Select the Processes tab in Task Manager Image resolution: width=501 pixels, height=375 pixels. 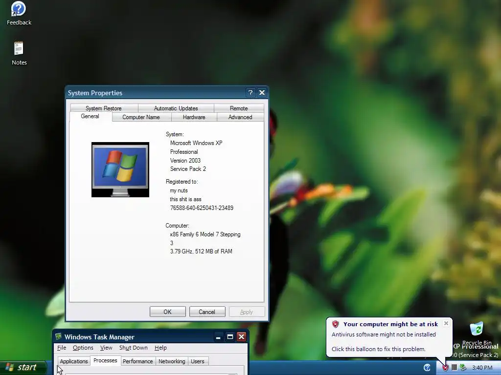(x=105, y=360)
